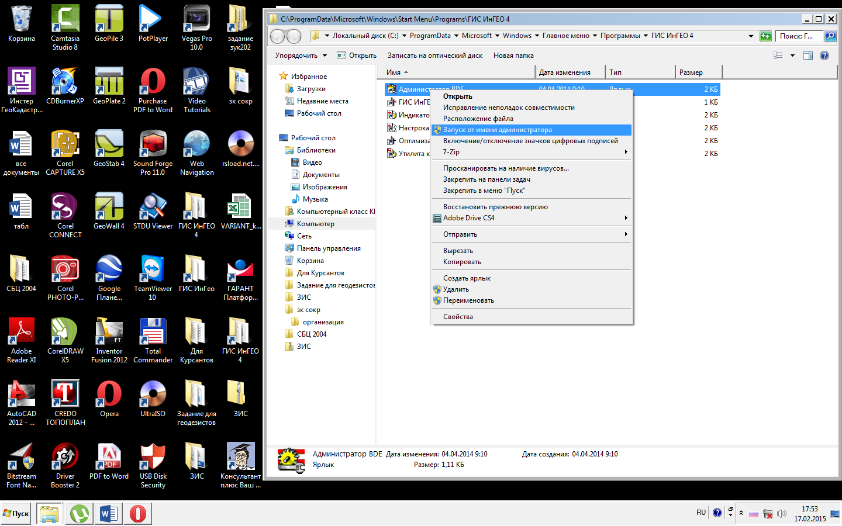Screen dimensions: 842x526
Task: Click Записать на оптический диск button
Action: pos(434,56)
